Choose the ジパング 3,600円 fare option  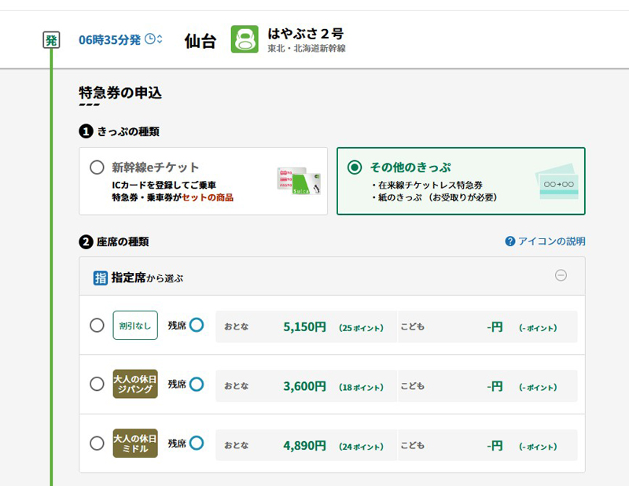coord(97,385)
